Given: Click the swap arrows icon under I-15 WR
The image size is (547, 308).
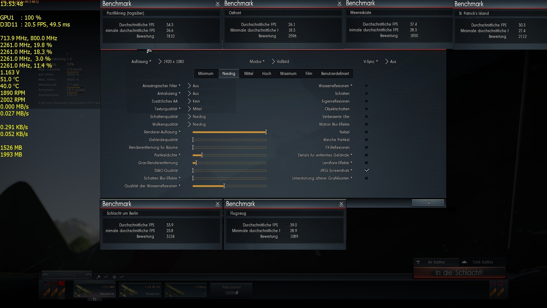Looking at the screenshot, I should [x=95, y=299].
